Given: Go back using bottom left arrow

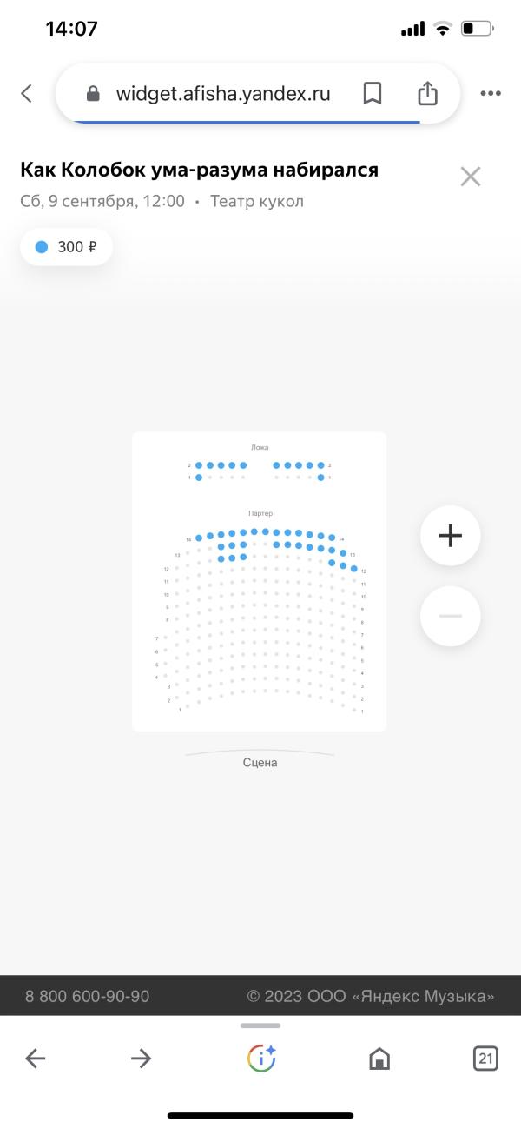Looking at the screenshot, I should click(35, 1058).
